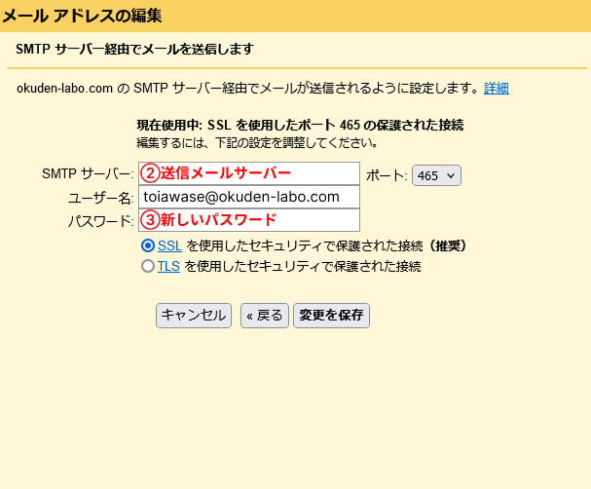The height and width of the screenshot is (489, 591).
Task: Click the 変更を保存 button
Action: (331, 315)
